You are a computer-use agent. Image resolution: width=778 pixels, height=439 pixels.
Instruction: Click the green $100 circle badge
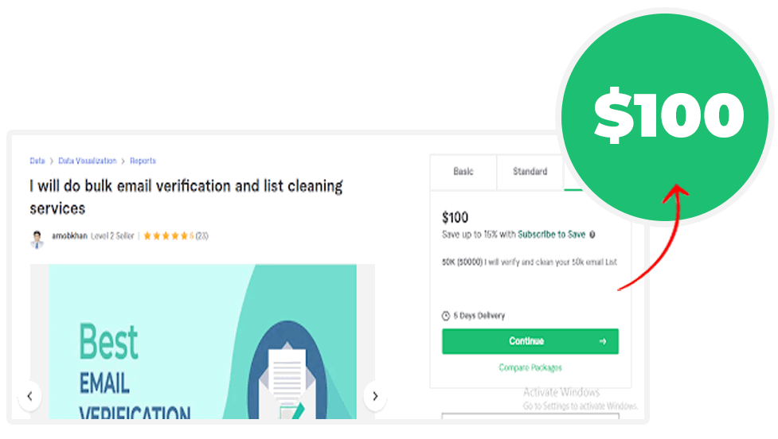coord(665,117)
